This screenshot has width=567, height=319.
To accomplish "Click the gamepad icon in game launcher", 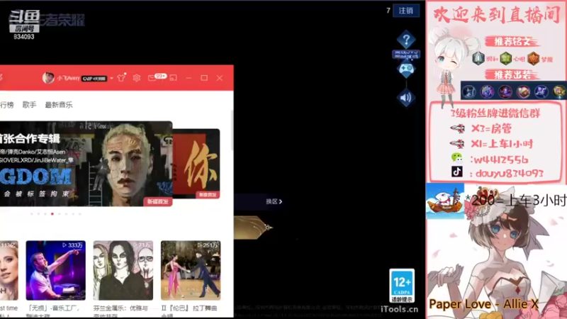I will [406, 68].
